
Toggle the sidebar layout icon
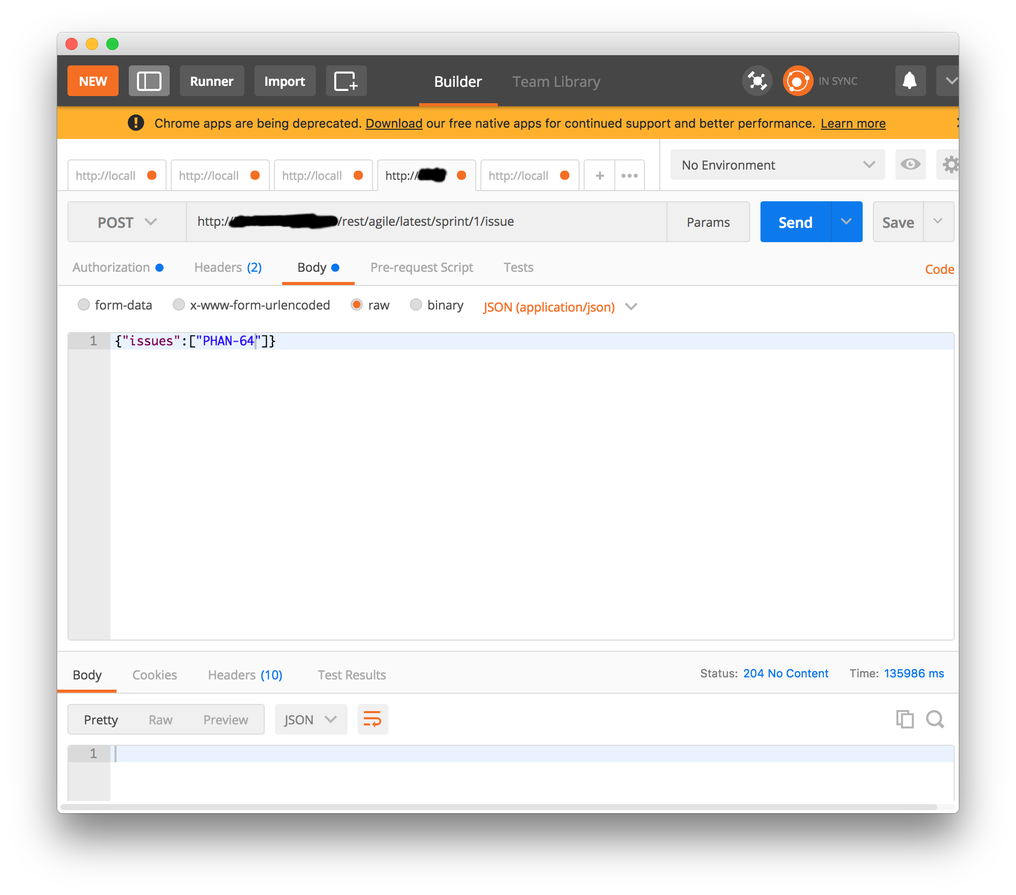click(149, 81)
